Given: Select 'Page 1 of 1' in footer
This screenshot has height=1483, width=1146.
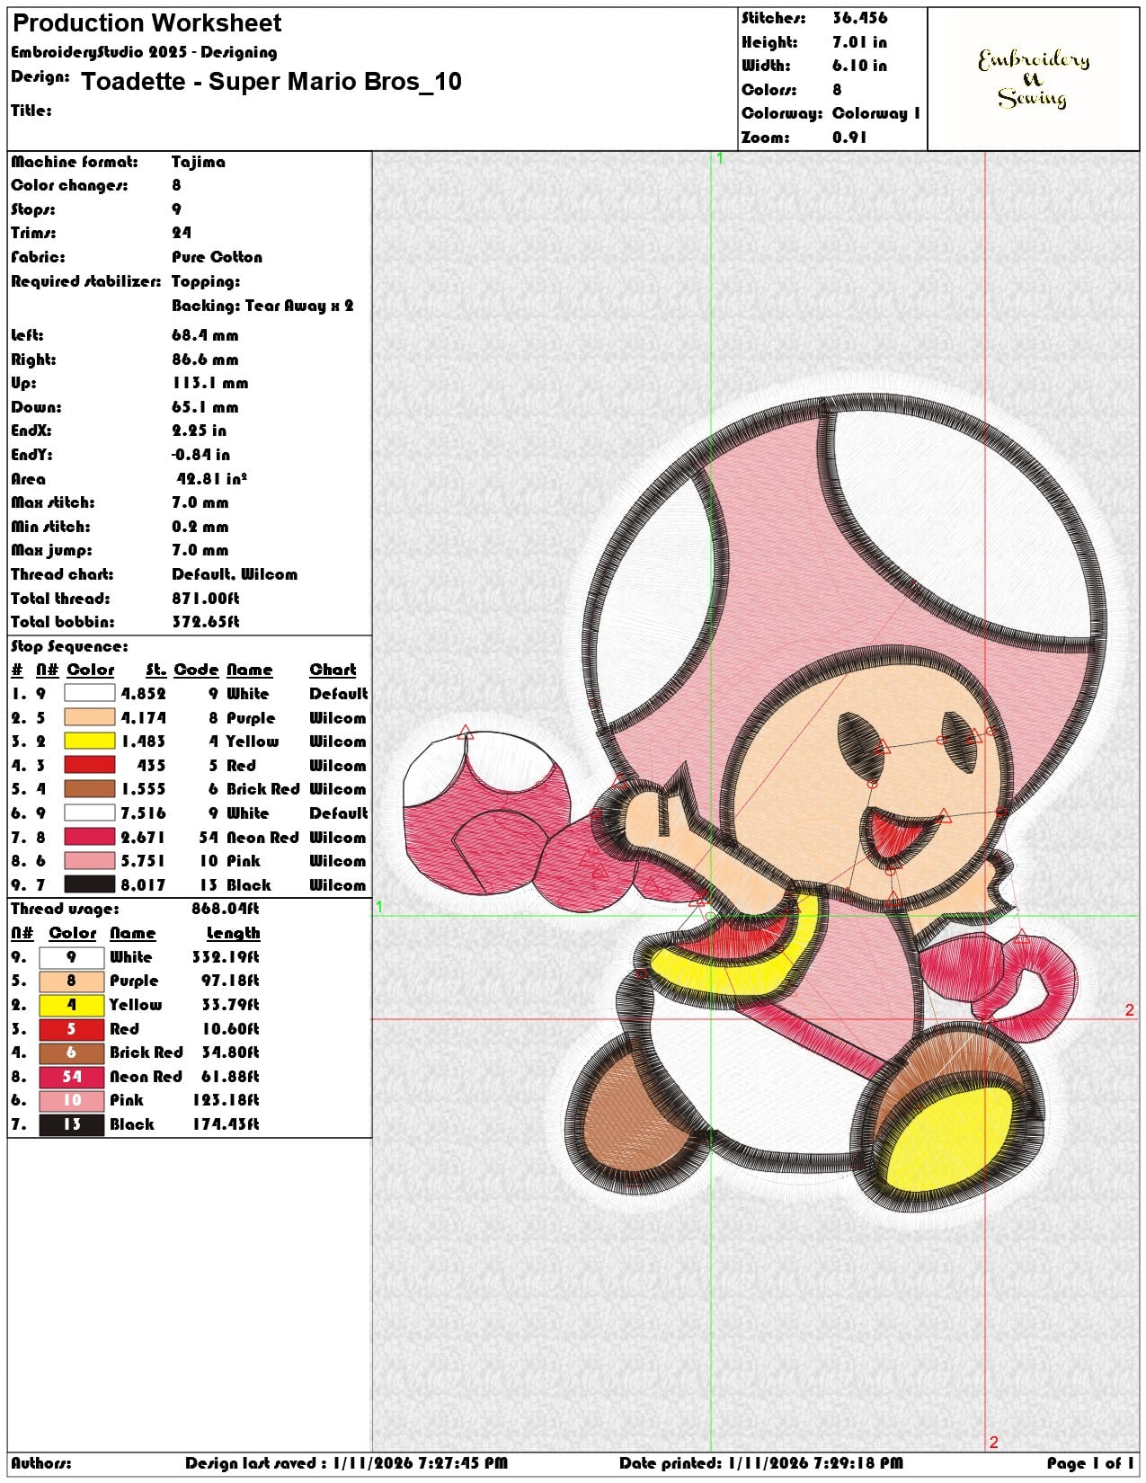Looking at the screenshot, I should [1090, 1463].
